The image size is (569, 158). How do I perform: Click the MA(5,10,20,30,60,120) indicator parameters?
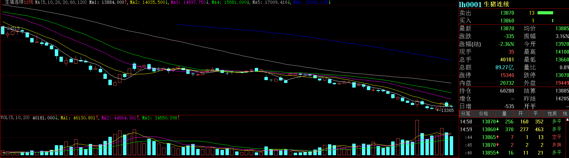(61, 2)
